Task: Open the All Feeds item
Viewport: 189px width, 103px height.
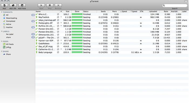Action: 10,44
